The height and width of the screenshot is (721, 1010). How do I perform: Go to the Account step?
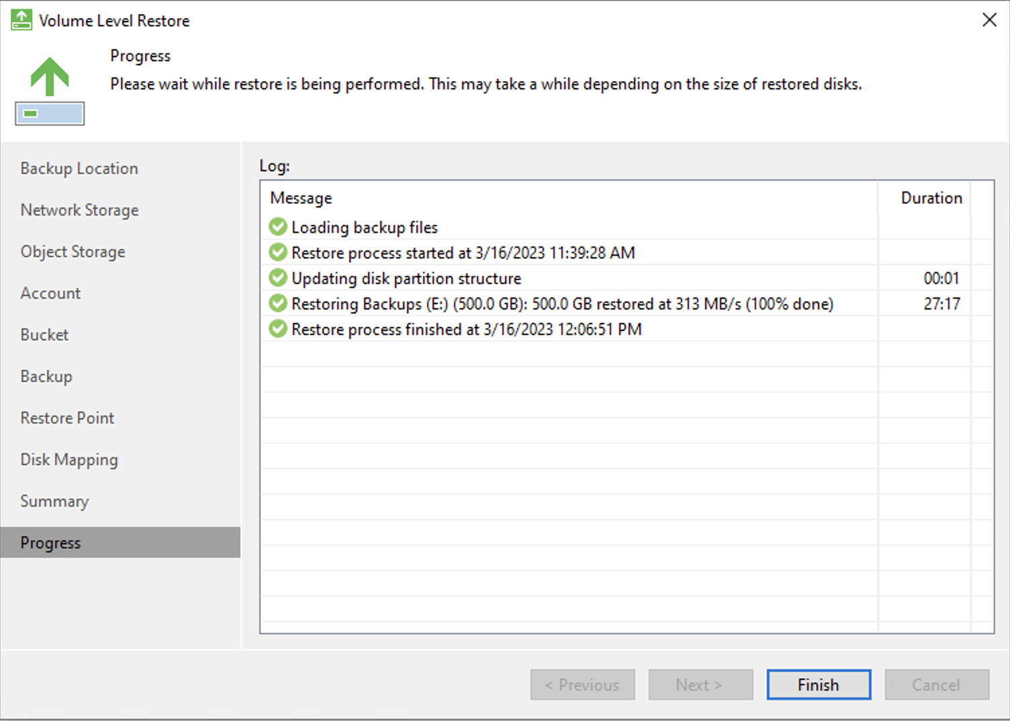(50, 293)
